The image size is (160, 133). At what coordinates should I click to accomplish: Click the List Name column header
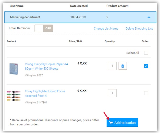[x=17, y=6]
